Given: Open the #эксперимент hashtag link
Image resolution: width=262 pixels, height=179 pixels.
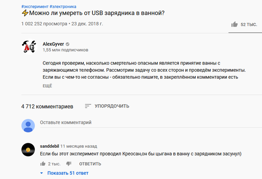Looking at the screenshot, I should pos(35,7).
